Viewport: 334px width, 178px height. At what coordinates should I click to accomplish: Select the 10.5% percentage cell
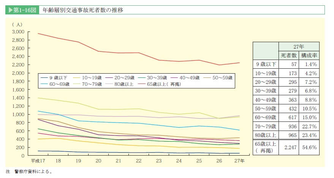(310, 109)
